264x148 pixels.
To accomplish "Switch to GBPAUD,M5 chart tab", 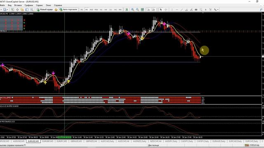I will click(x=76, y=141).
